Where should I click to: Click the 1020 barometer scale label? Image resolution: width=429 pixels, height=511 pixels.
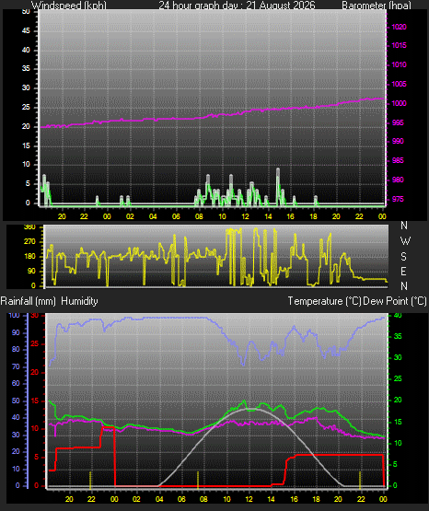(x=399, y=27)
